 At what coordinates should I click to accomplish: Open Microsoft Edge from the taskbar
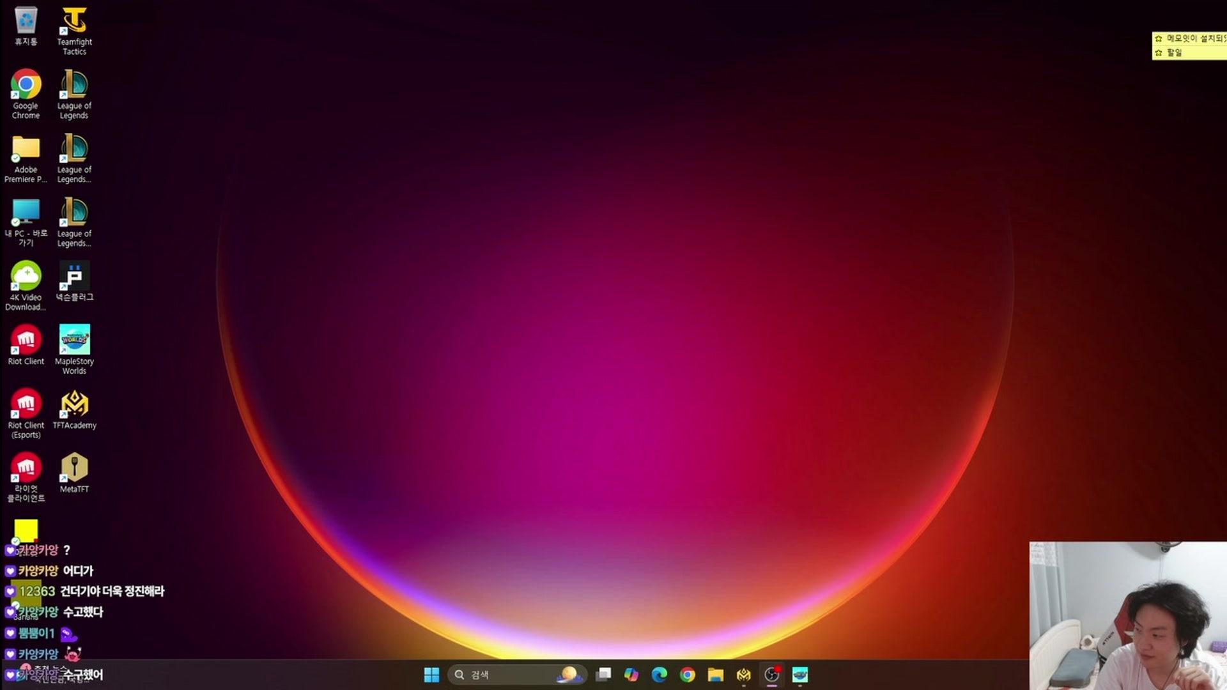click(660, 675)
